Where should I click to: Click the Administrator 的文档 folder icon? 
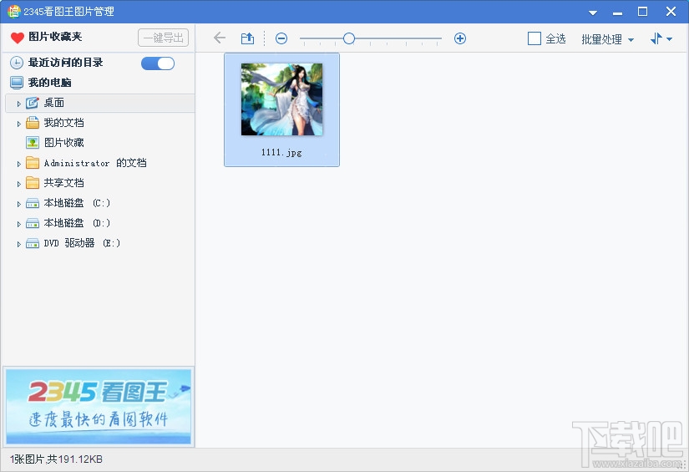tap(32, 163)
